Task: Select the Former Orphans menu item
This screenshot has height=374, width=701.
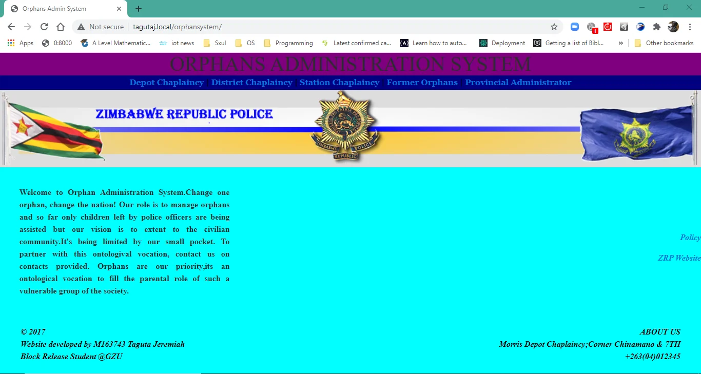Action: click(x=422, y=82)
